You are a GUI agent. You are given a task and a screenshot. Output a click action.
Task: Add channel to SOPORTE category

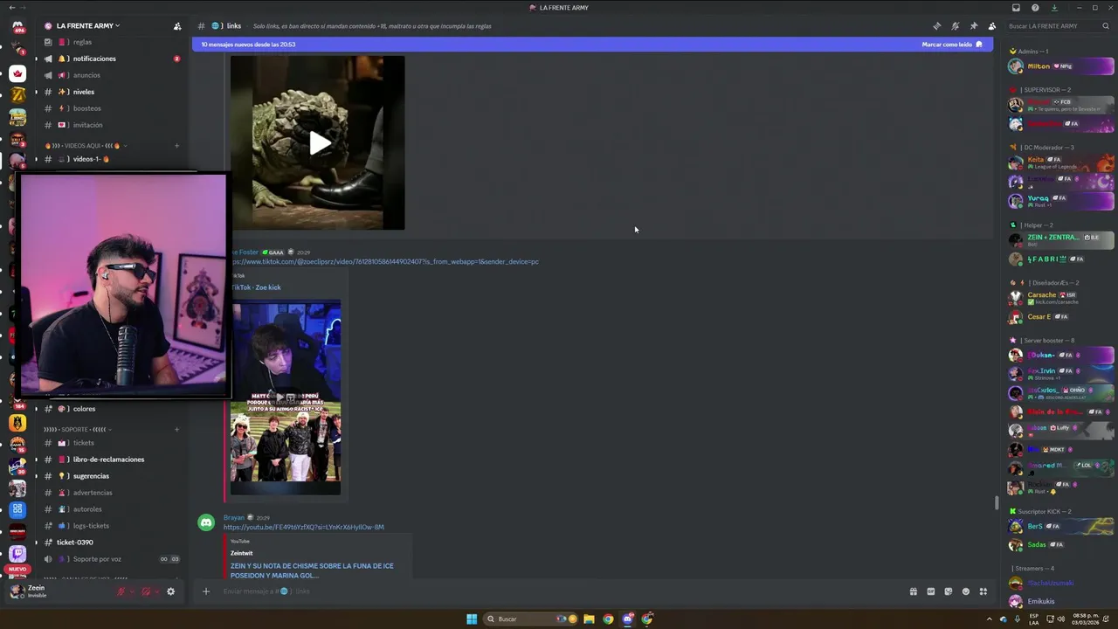[176, 429]
